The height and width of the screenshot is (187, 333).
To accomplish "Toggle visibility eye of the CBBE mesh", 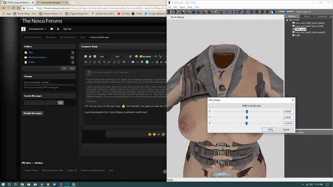I will (x=293, y=35).
